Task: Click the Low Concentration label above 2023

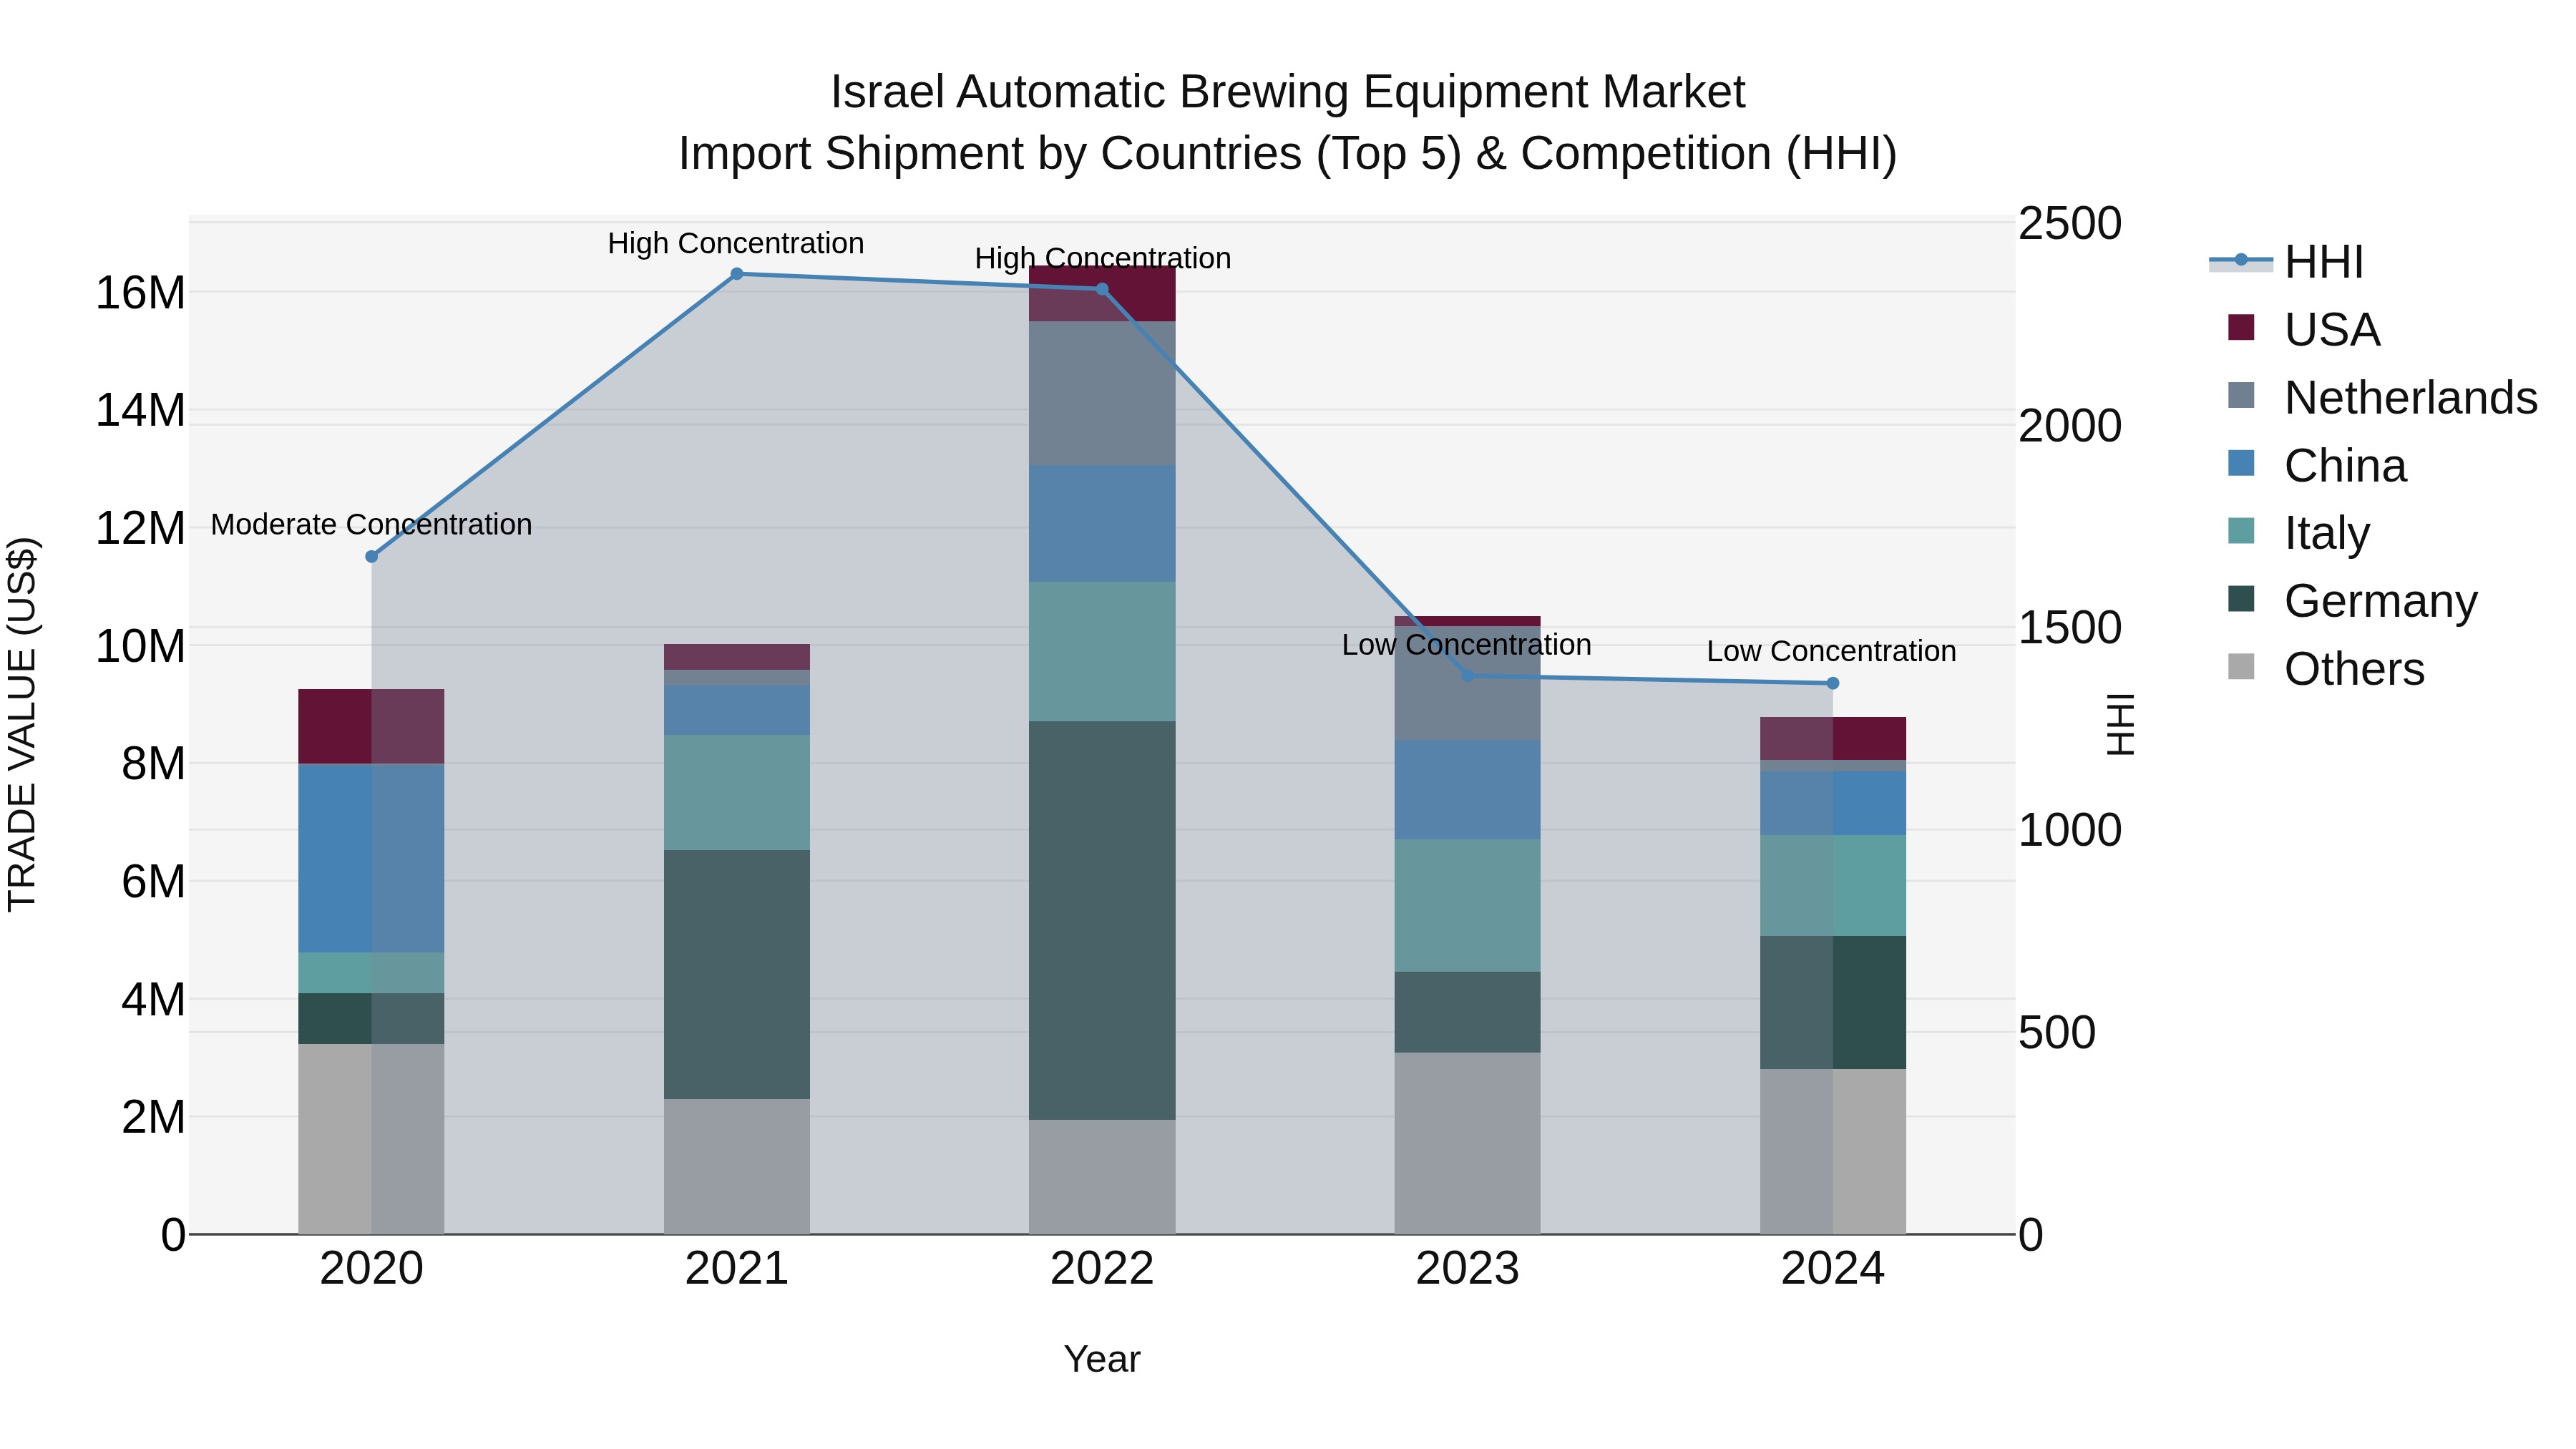Action: (x=1467, y=645)
